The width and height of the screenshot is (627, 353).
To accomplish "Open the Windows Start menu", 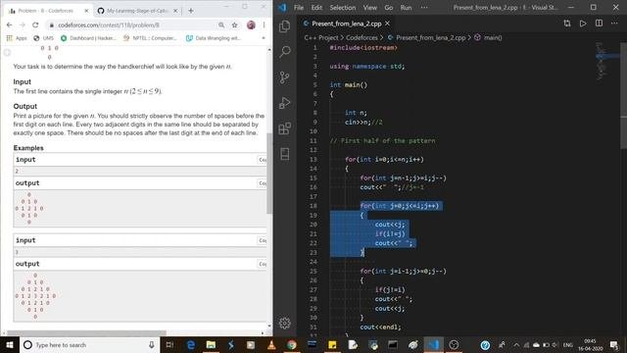I will pos(10,344).
